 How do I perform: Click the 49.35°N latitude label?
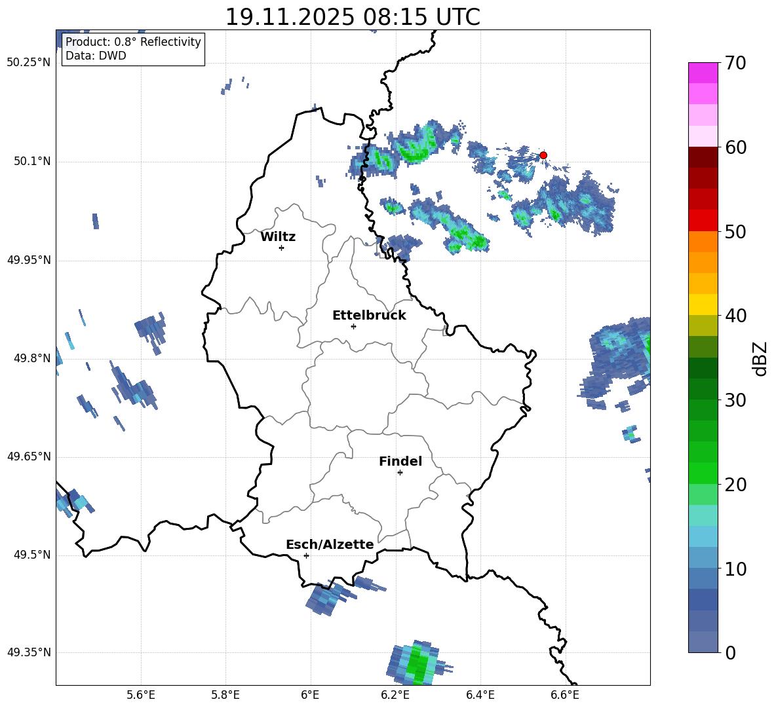29,652
